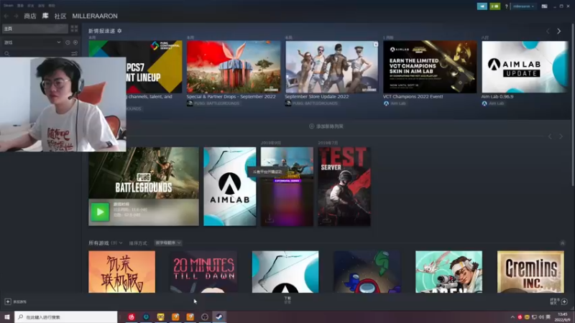
Task: Click the 'September Store Update 2022' title link
Action: 317,97
